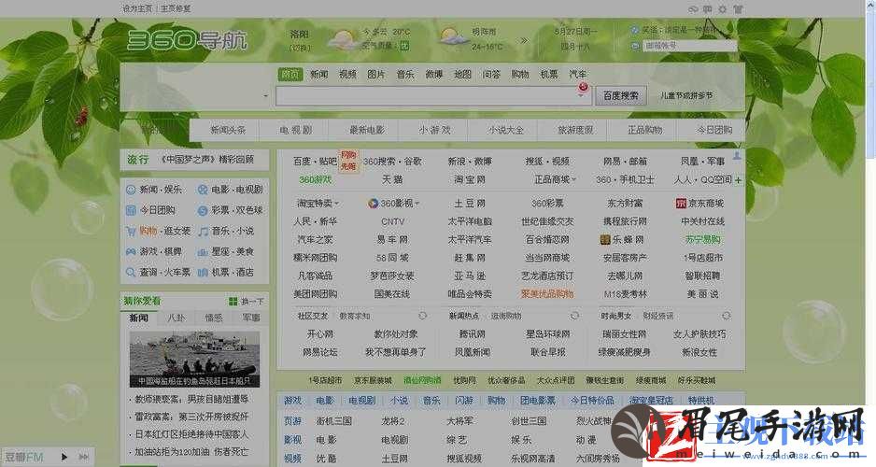Open the 聚美优品购物 link
The width and height of the screenshot is (876, 467).
(x=547, y=294)
